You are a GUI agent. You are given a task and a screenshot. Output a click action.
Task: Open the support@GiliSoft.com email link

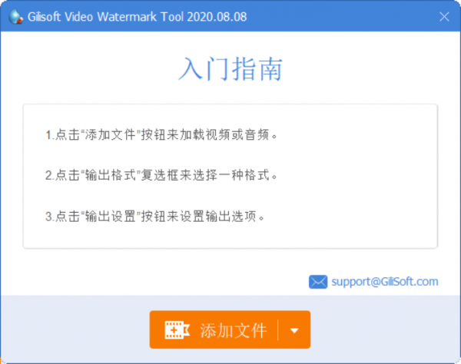385,282
